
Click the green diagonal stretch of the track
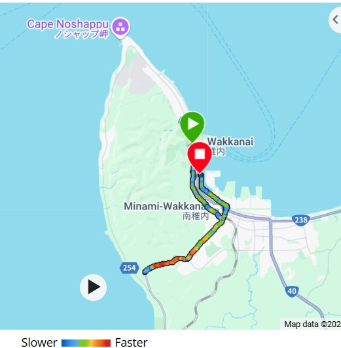click(206, 239)
